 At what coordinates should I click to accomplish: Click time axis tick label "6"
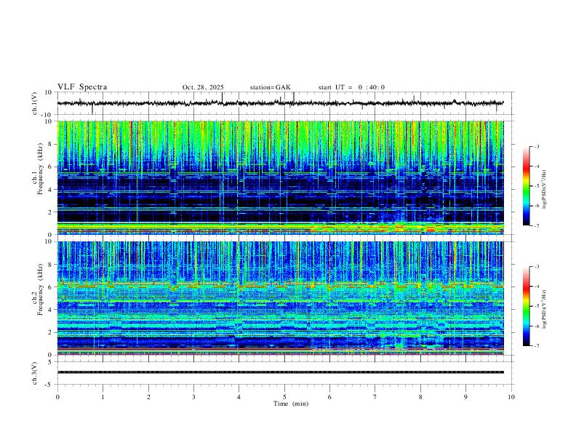329,397
